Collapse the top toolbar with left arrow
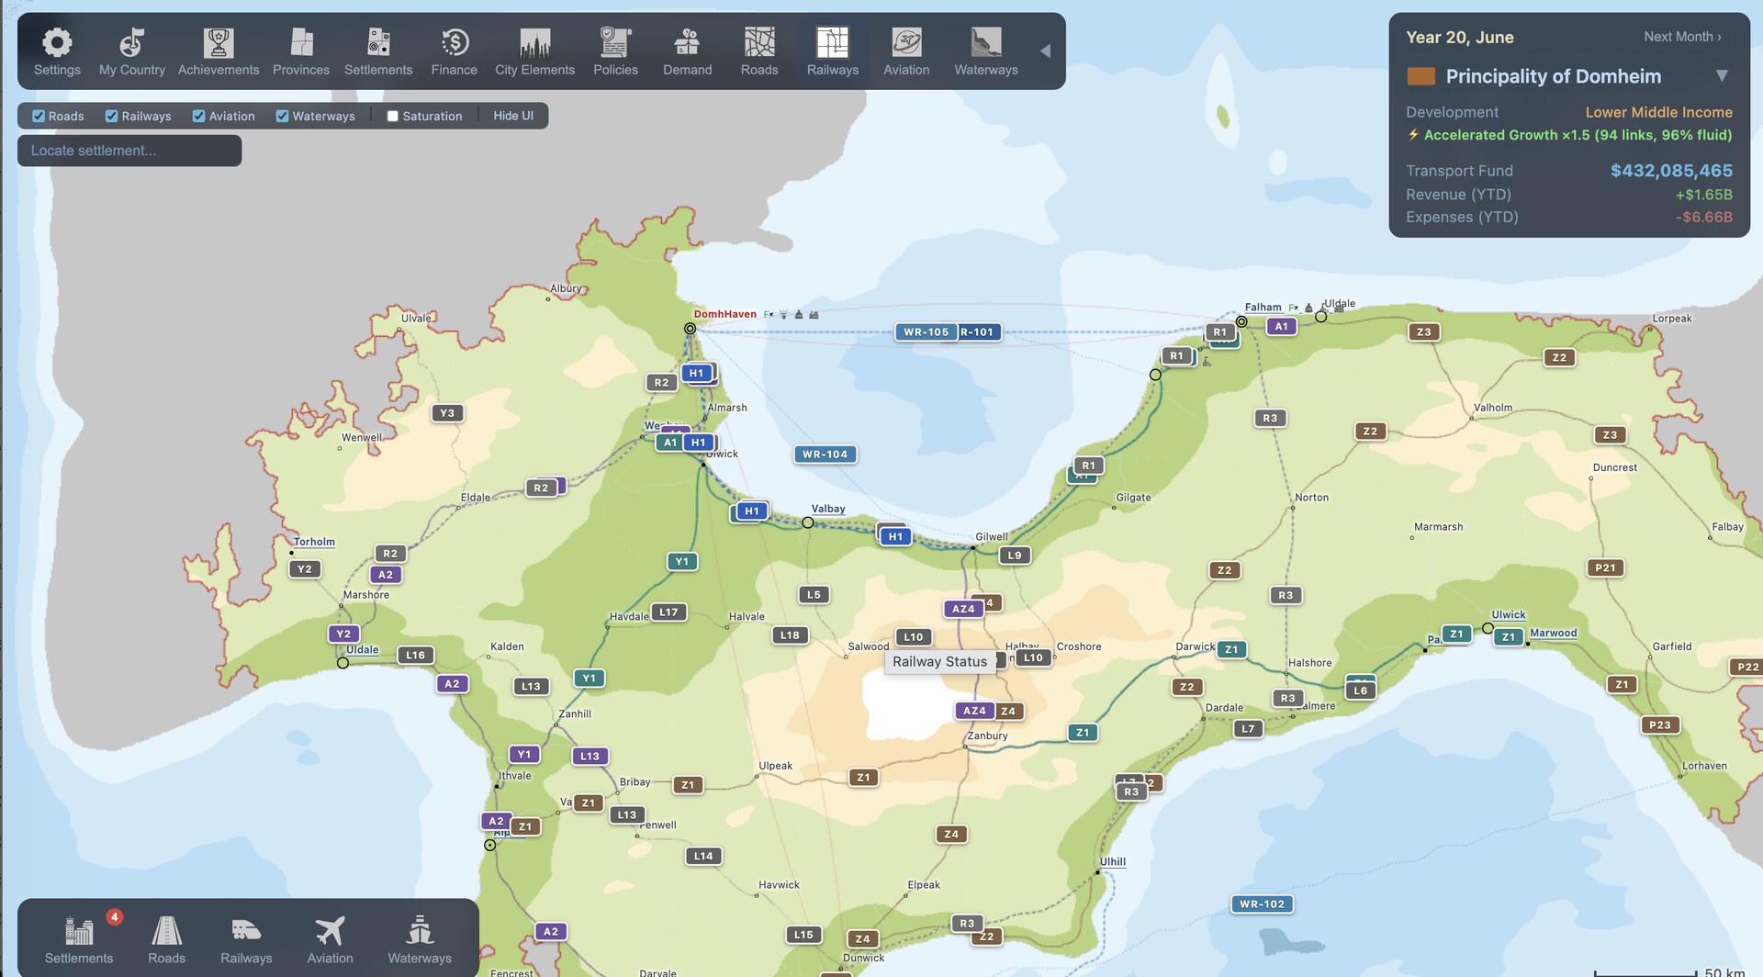Screen dimensions: 1763x977 (x=1045, y=51)
